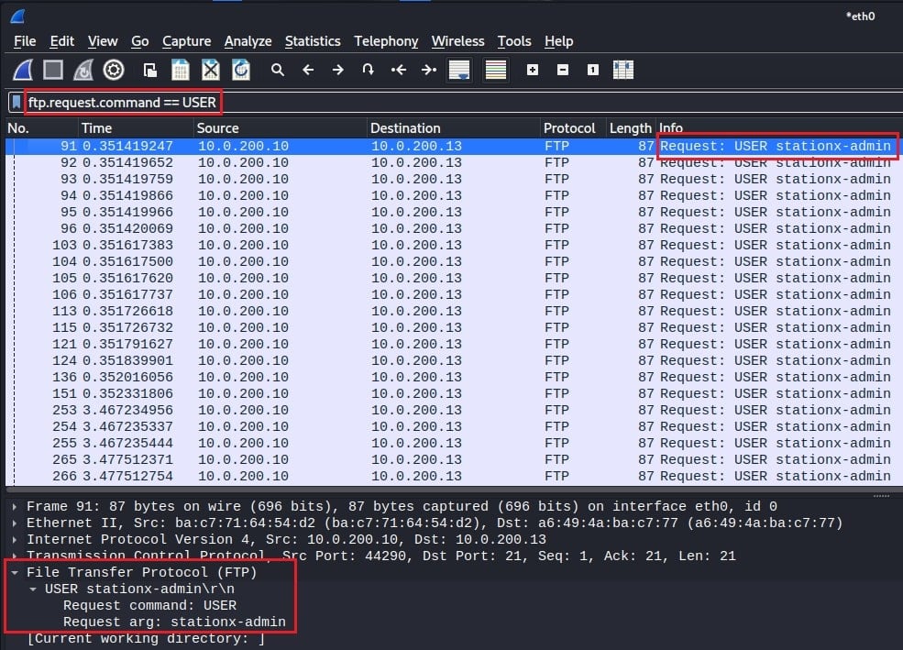Select packet number 96 row
The height and width of the screenshot is (650, 903).
[x=454, y=228]
